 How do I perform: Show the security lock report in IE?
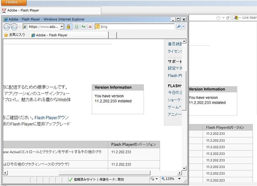[x=69, y=26]
